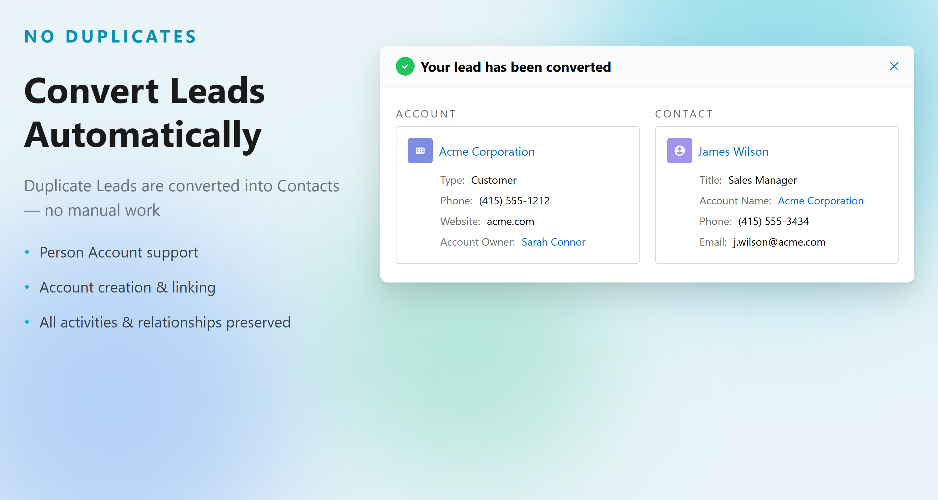Click the Convert Leads Automatically headline
The width and height of the screenshot is (938, 500).
click(x=144, y=113)
